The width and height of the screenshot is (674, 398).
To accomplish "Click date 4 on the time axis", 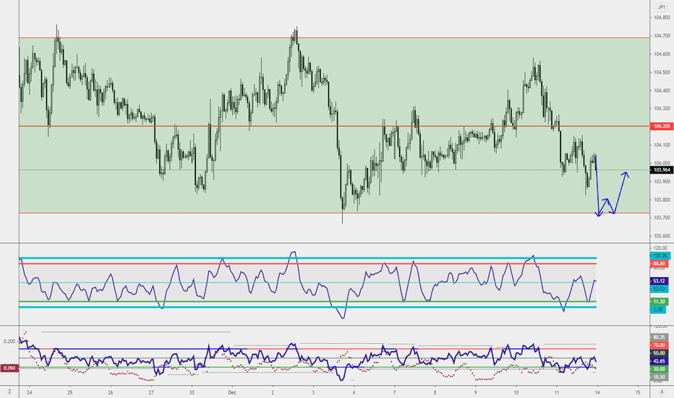I will tap(354, 392).
